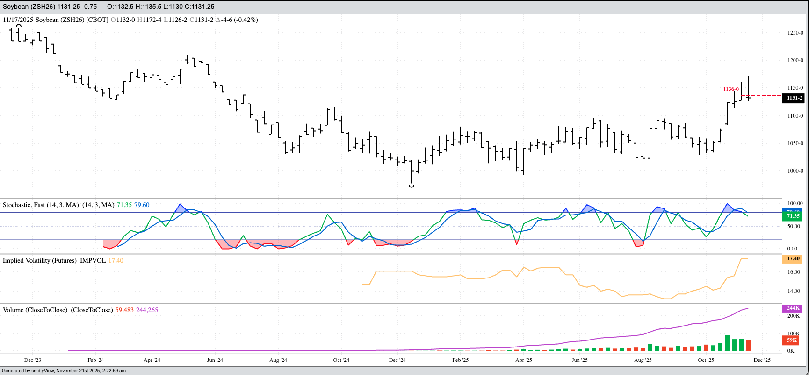Click the Soybean (ZSH26) header quote line
The height and width of the screenshot is (375, 809).
point(108,7)
